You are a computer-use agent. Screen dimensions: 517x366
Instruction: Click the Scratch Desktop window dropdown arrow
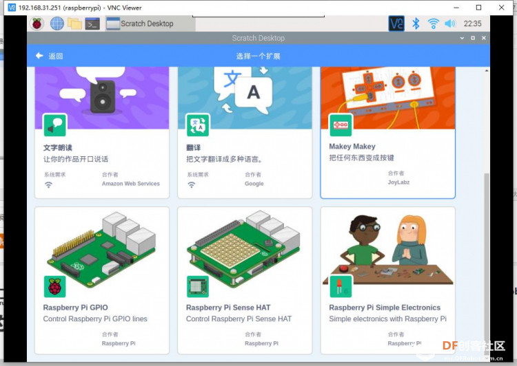[x=462, y=38]
